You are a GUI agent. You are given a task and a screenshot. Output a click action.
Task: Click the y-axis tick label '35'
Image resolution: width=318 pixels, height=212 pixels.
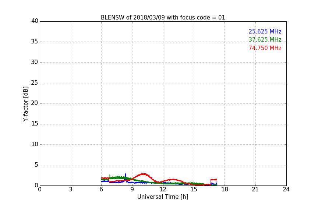(35, 42)
